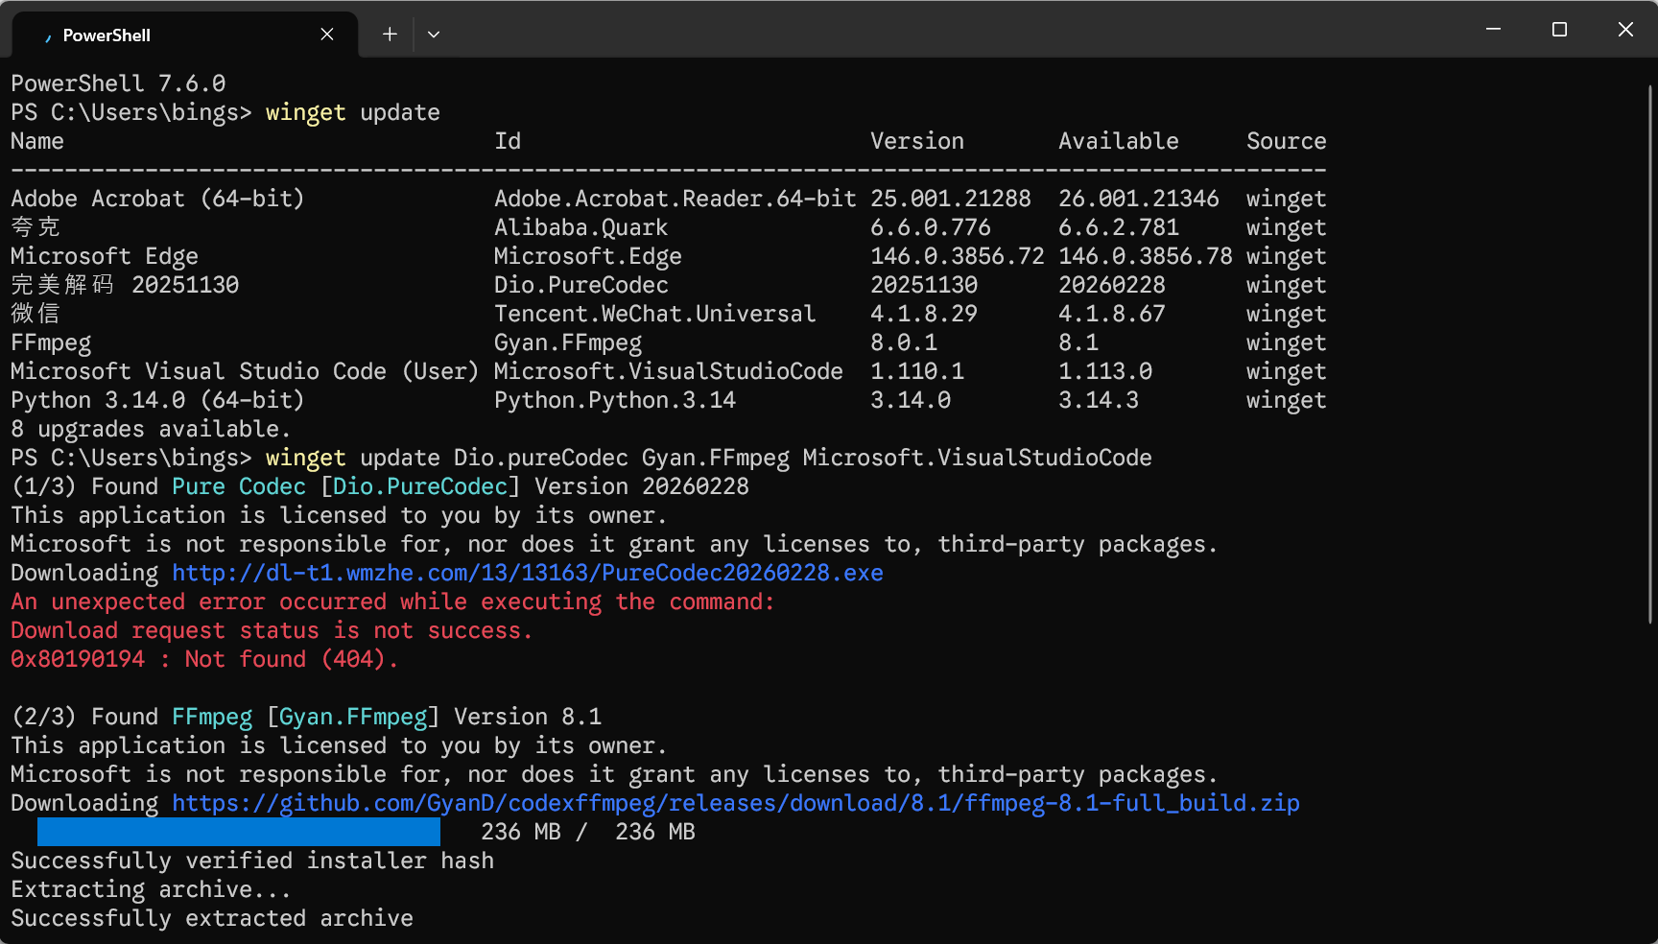Maximize the terminal window
The image size is (1658, 944).
(1559, 30)
